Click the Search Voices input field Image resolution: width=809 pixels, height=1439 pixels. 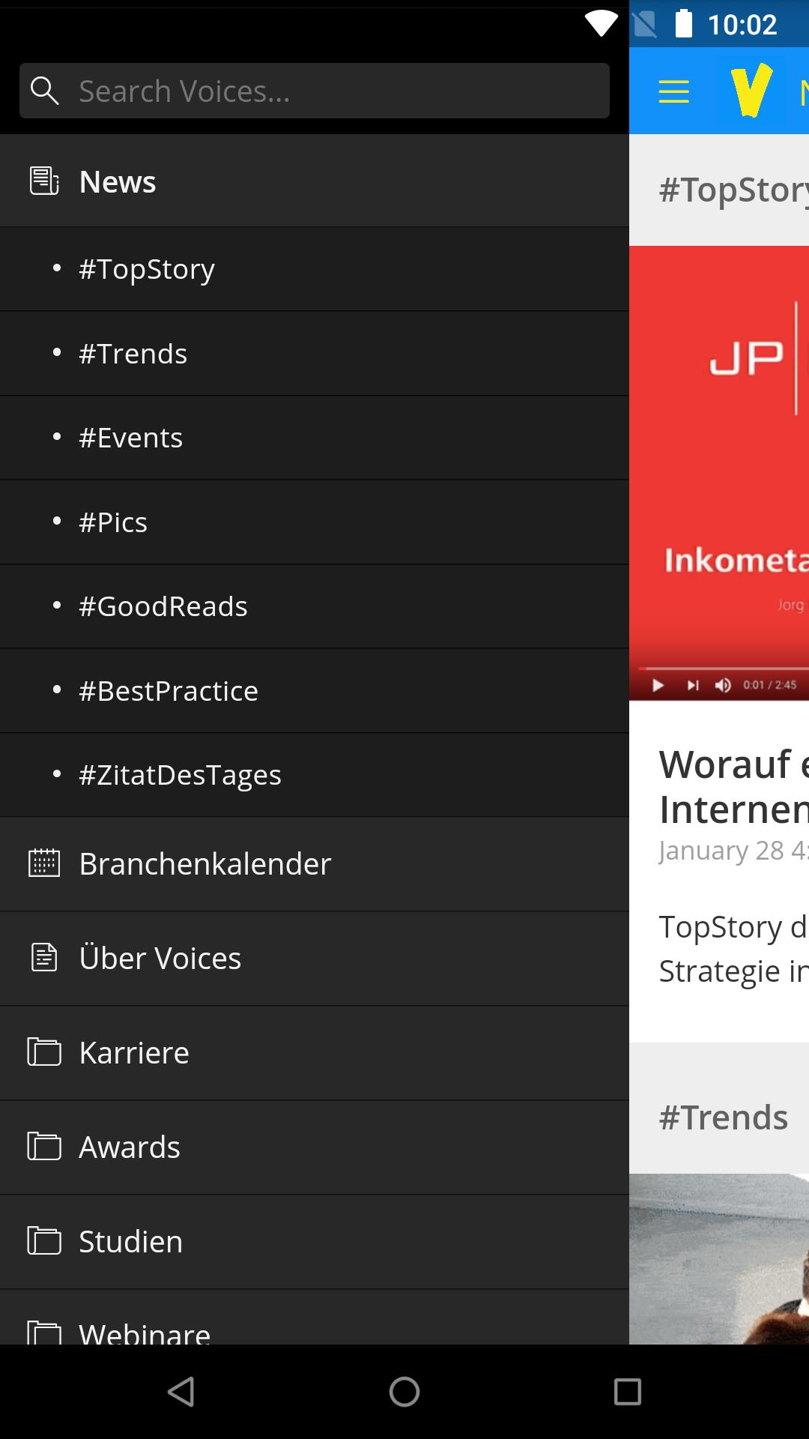[x=315, y=91]
